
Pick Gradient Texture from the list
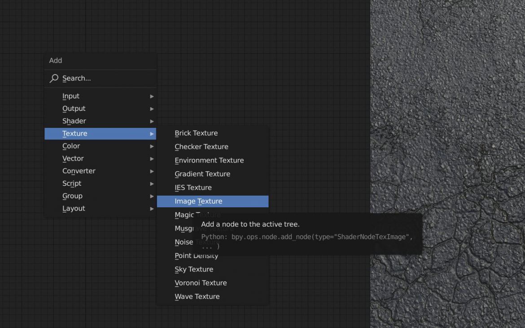pyautogui.click(x=202, y=174)
